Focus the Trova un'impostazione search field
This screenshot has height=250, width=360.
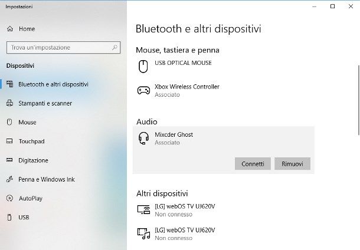click(x=63, y=48)
